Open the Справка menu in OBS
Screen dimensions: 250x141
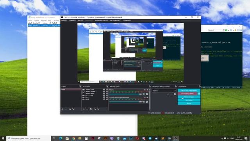[127, 20]
